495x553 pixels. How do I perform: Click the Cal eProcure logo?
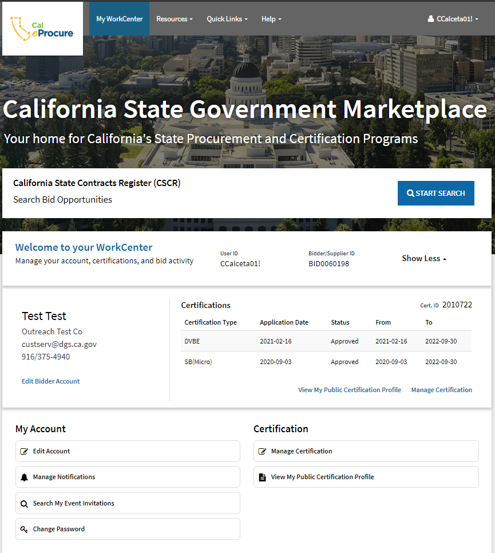(x=42, y=27)
